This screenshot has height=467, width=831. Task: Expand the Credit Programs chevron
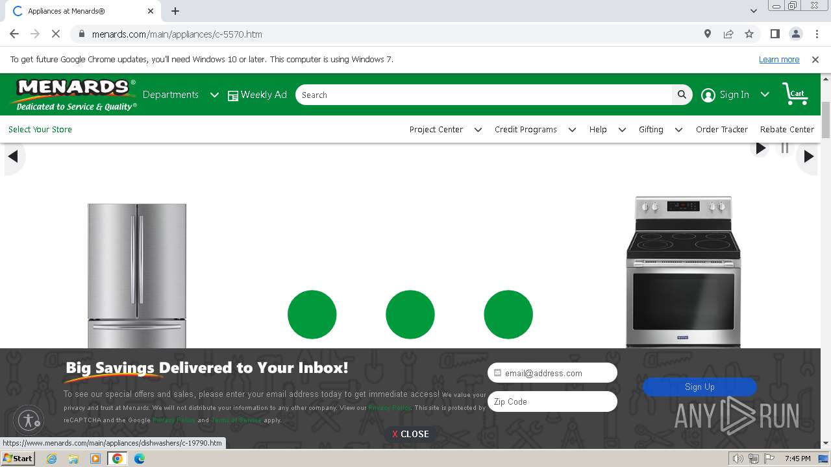click(x=572, y=130)
